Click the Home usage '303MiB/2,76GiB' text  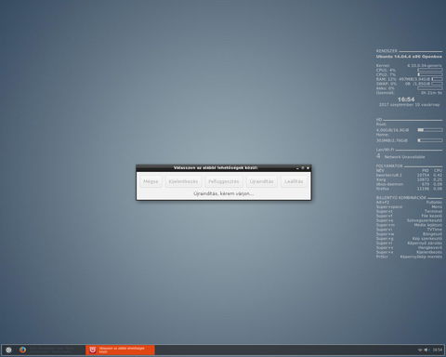[392, 140]
